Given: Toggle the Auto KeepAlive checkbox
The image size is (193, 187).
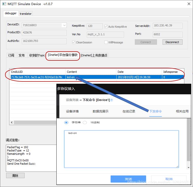Looking at the screenshot, I should click(x=106, y=26).
